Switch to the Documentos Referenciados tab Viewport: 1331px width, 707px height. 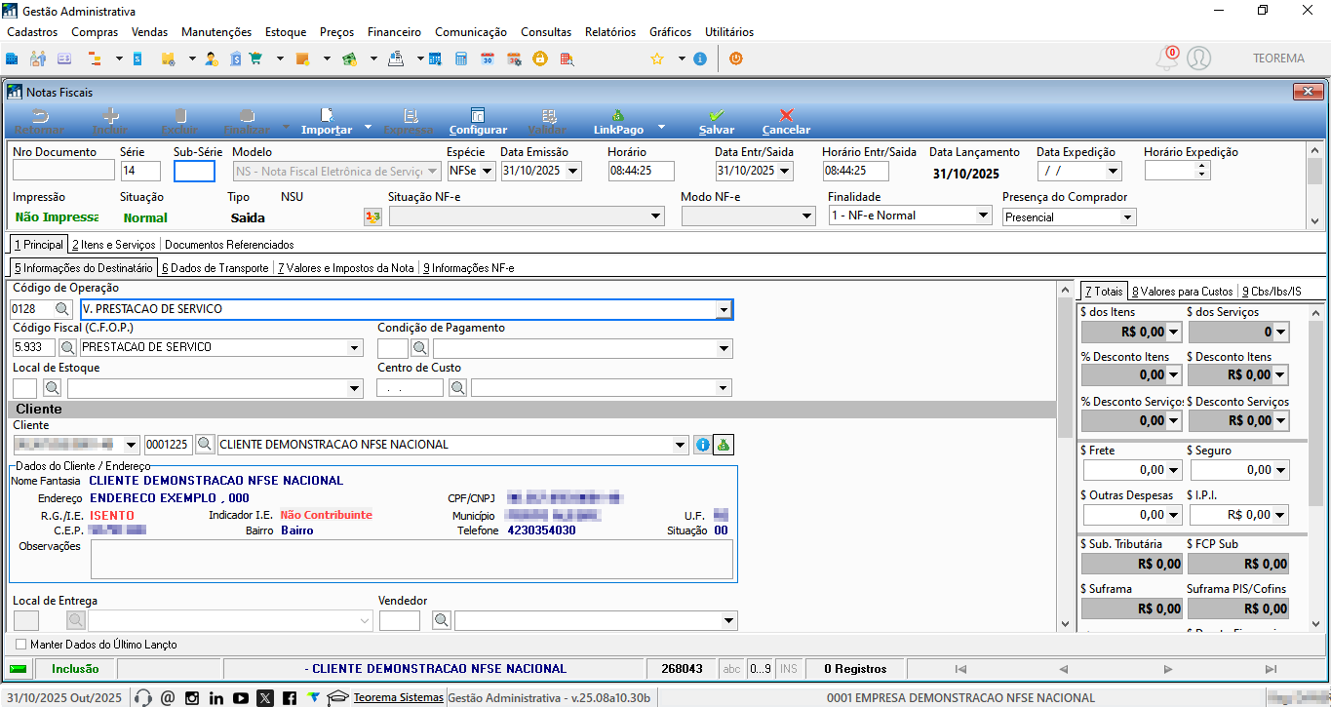click(229, 245)
